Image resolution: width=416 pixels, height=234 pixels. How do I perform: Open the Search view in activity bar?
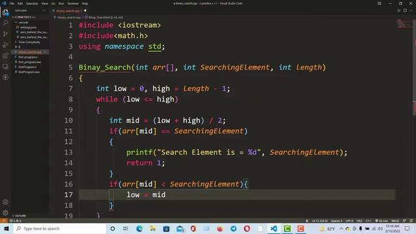tap(5, 23)
